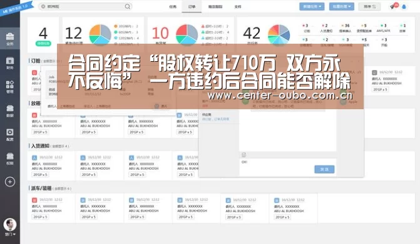Click the orange slice of the 12 pie chart
The height and width of the screenshot is (244, 420).
tap(95, 30)
